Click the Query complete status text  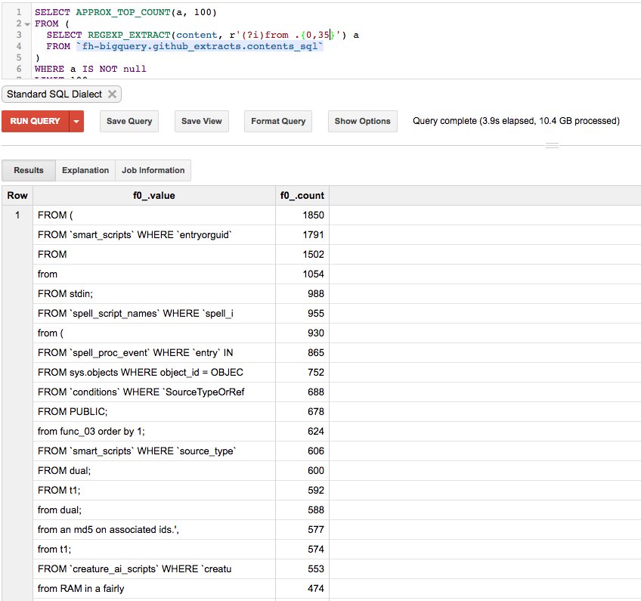point(516,121)
